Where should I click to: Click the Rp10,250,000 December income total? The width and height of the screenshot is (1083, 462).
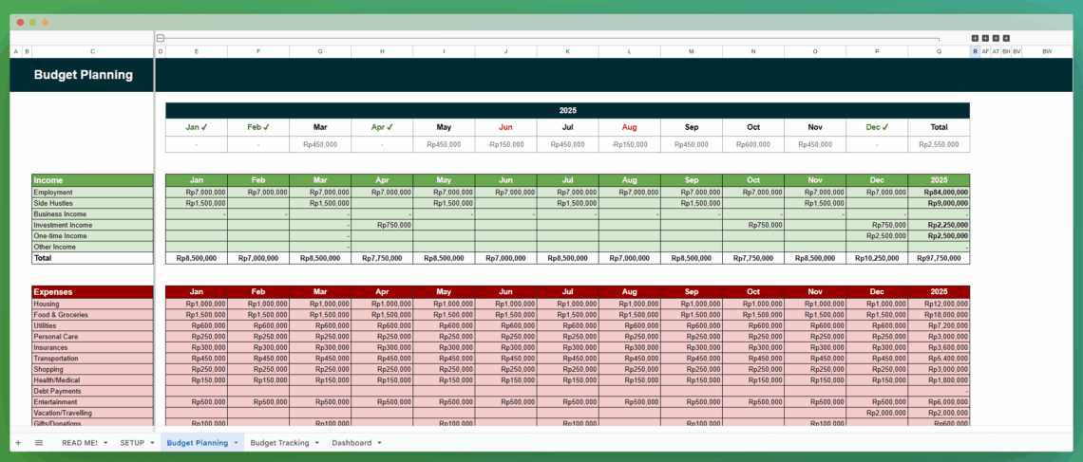(877, 258)
